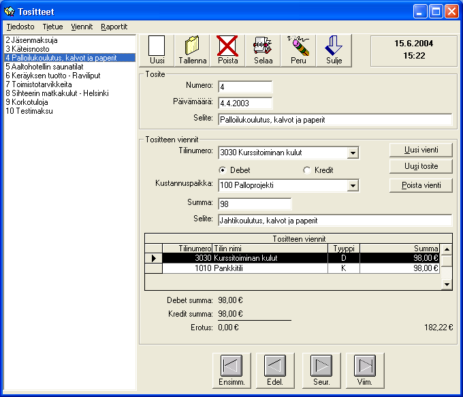Go to last record (Viim.)
463x397 pixels.
coord(365,370)
